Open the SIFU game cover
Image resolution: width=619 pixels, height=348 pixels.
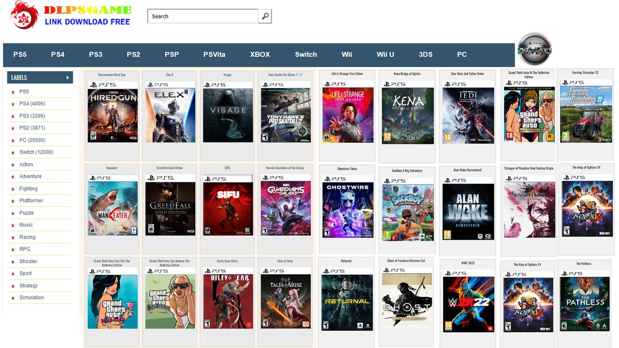[228, 205]
